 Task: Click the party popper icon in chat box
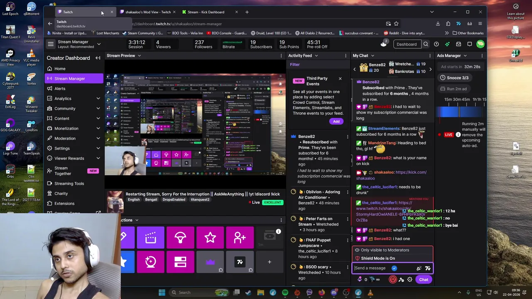419,268
